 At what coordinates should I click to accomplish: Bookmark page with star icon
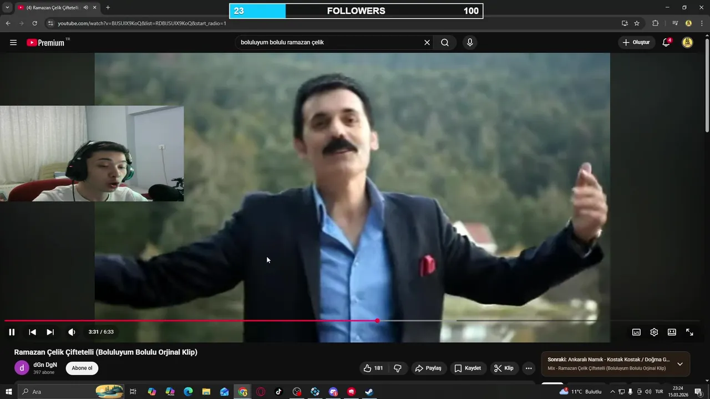(x=637, y=23)
